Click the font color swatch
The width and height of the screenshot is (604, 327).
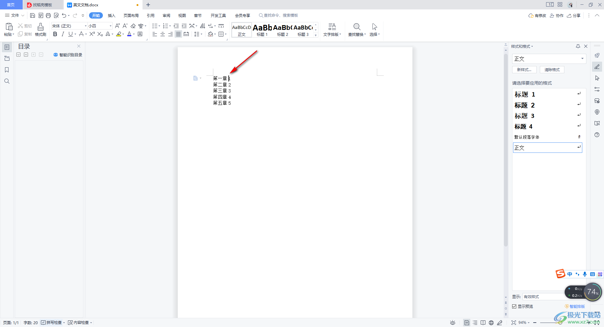[x=129, y=34]
